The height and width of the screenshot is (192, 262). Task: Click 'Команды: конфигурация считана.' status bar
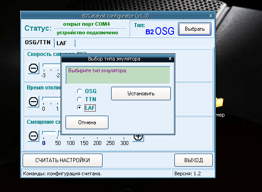(x=97, y=173)
